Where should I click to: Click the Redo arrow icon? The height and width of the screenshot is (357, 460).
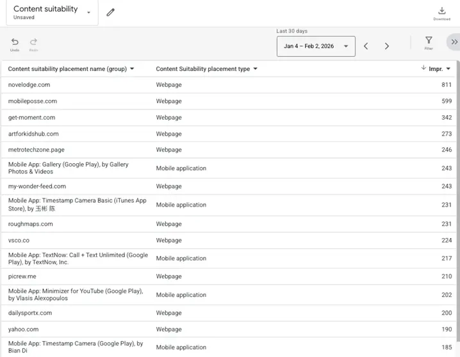click(33, 42)
